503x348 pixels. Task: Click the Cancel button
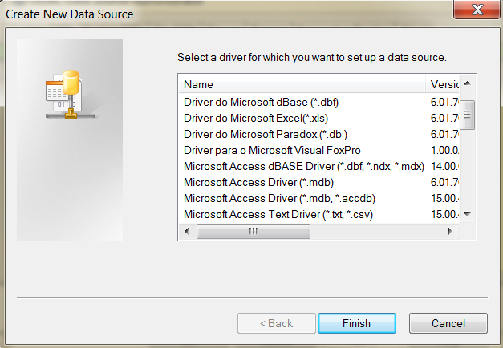(448, 323)
